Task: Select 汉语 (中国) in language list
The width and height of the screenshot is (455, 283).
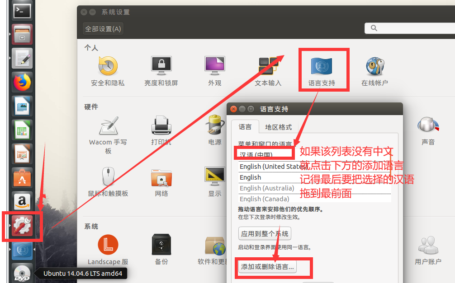Action: (314, 154)
